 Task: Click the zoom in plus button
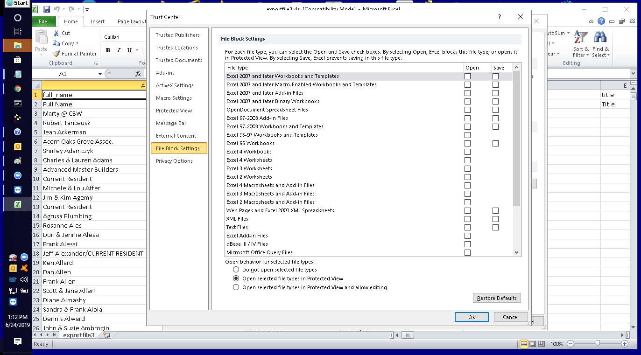pos(625,344)
